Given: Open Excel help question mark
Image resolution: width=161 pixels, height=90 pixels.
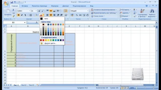Looking at the screenshot, I should click(x=147, y=6).
